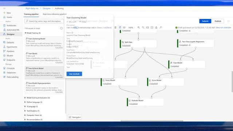233x131 pixels.
Task: Click Authoring in the breadcrumb
Action: click(x=59, y=8)
